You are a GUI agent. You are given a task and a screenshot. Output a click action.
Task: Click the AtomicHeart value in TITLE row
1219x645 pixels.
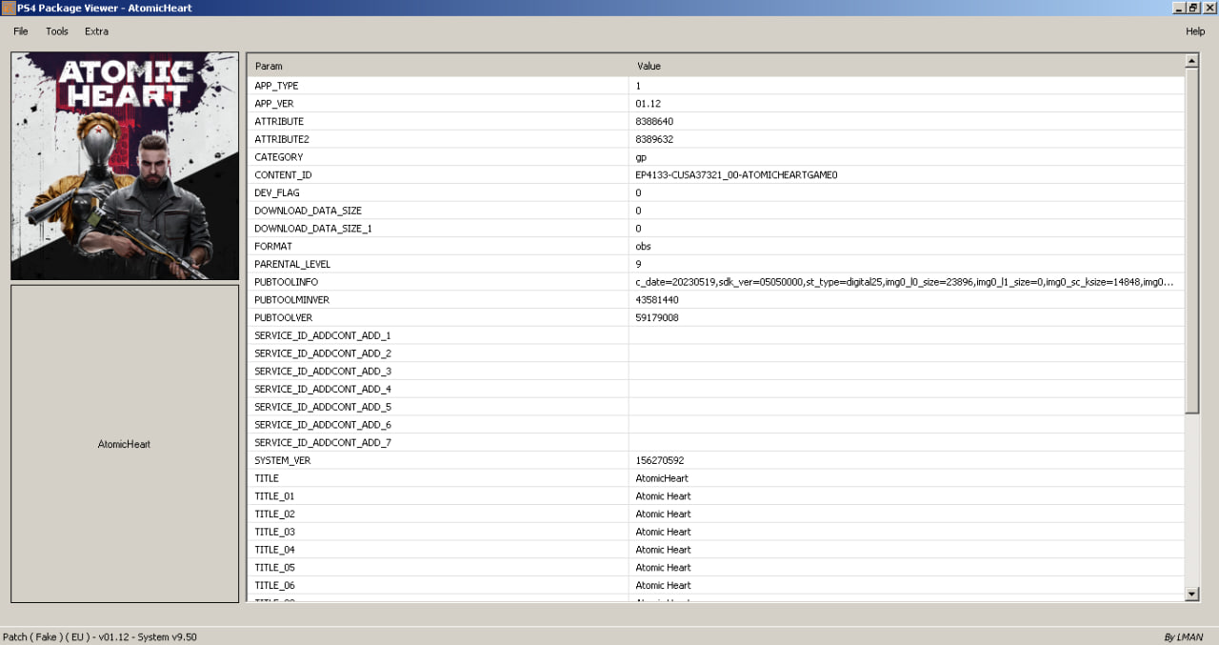(x=662, y=478)
